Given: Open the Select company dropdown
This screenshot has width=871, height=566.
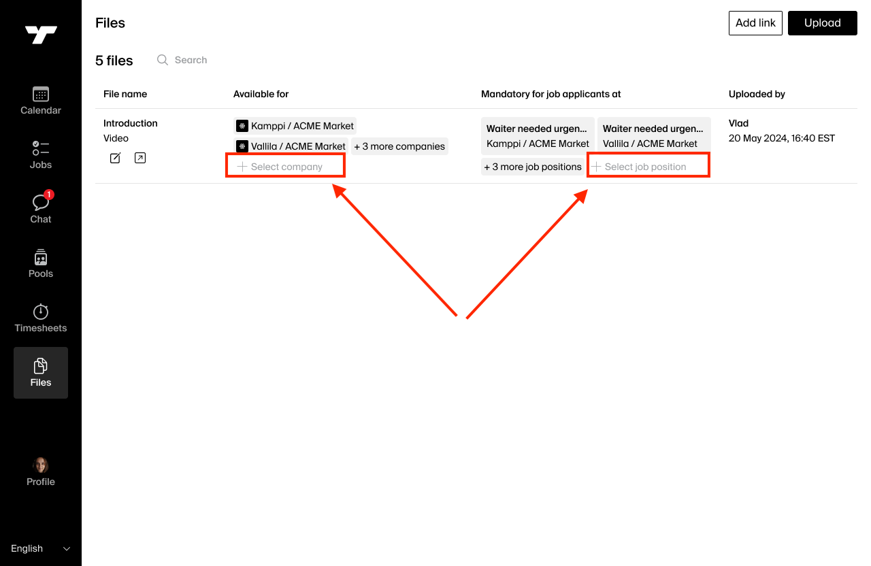Looking at the screenshot, I should [286, 167].
